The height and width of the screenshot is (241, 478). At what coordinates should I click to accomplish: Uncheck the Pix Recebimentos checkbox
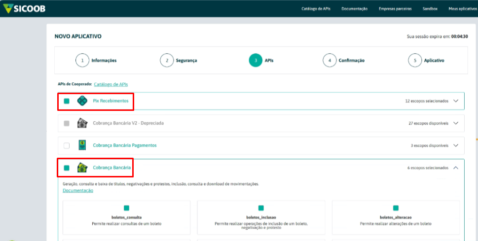coord(67,101)
